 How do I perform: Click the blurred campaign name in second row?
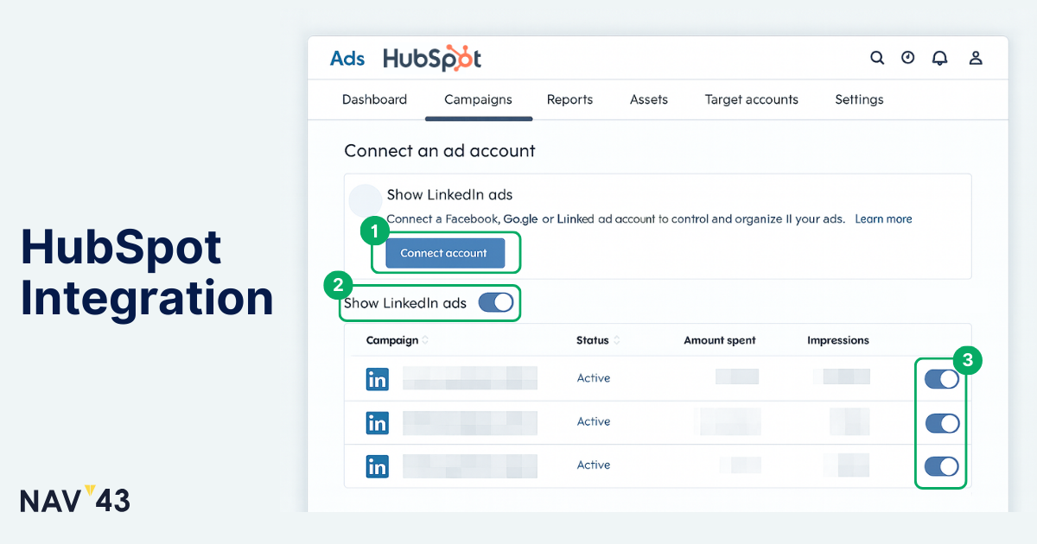pos(470,422)
